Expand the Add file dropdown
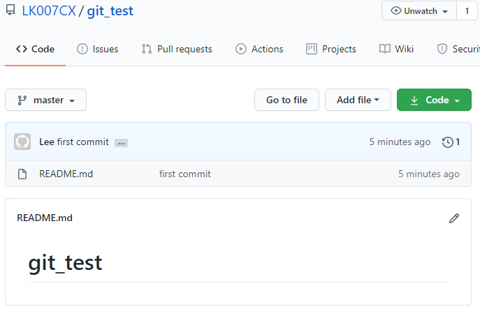This screenshot has width=480, height=316. pos(358,100)
